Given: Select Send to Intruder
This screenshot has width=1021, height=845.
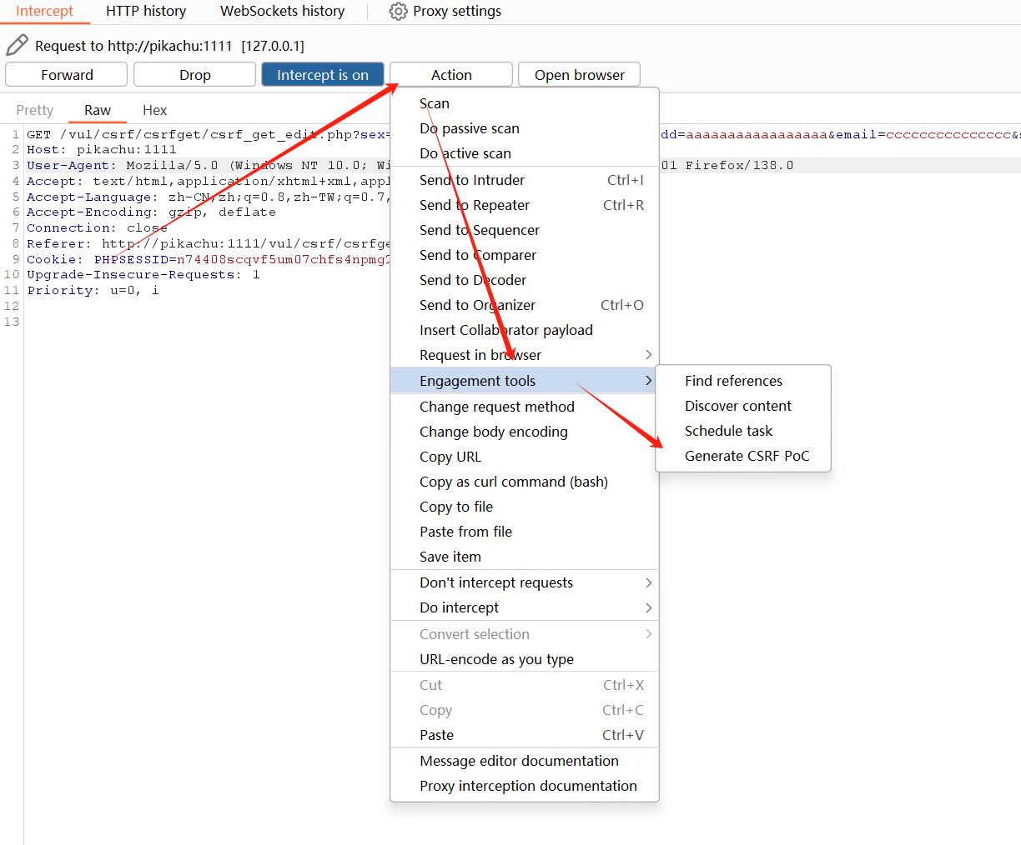Looking at the screenshot, I should 525,180.
